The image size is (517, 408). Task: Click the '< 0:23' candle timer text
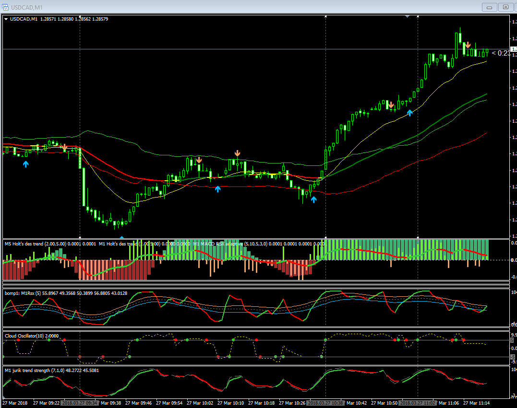(x=501, y=53)
